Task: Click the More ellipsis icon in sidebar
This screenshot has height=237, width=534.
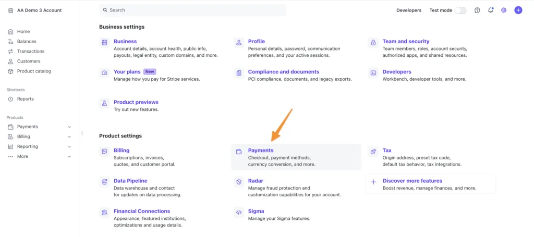Action: click(10, 156)
